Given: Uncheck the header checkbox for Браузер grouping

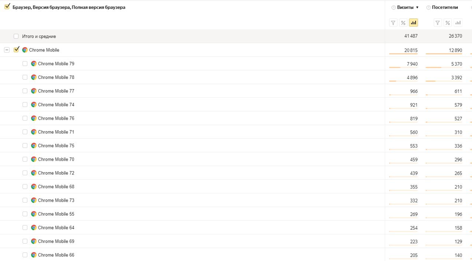Looking at the screenshot, I should point(7,7).
